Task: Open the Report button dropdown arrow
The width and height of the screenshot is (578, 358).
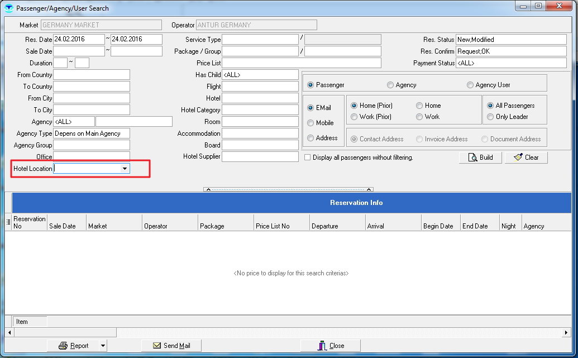Action: (x=103, y=346)
